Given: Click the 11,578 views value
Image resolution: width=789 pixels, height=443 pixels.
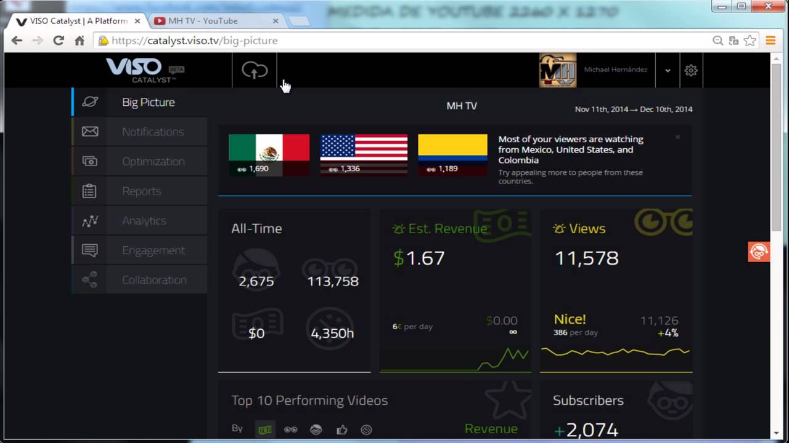Looking at the screenshot, I should click(587, 258).
